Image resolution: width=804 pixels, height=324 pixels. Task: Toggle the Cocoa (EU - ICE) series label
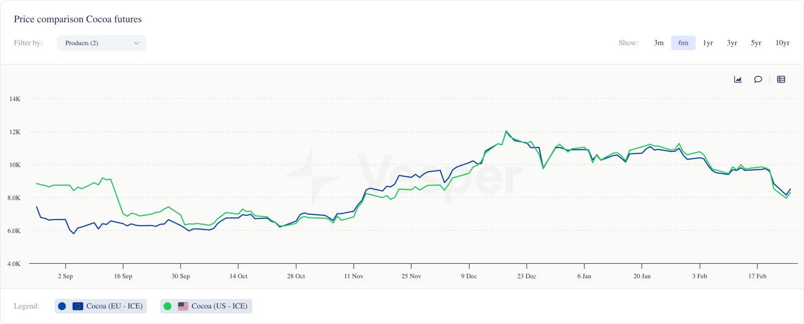tap(115, 306)
